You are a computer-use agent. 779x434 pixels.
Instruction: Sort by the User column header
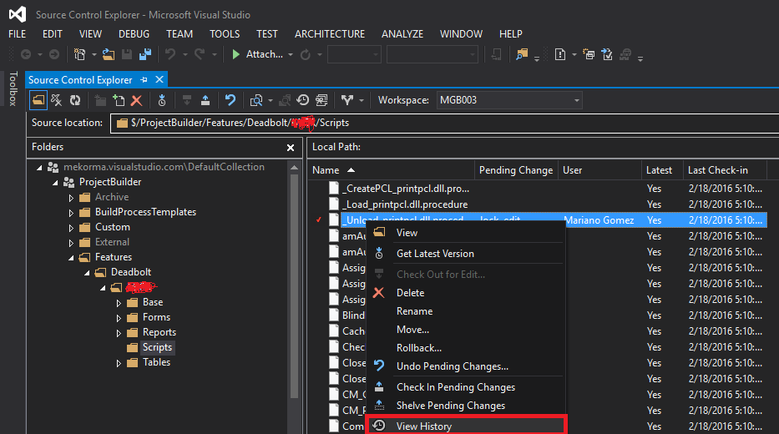(x=599, y=169)
